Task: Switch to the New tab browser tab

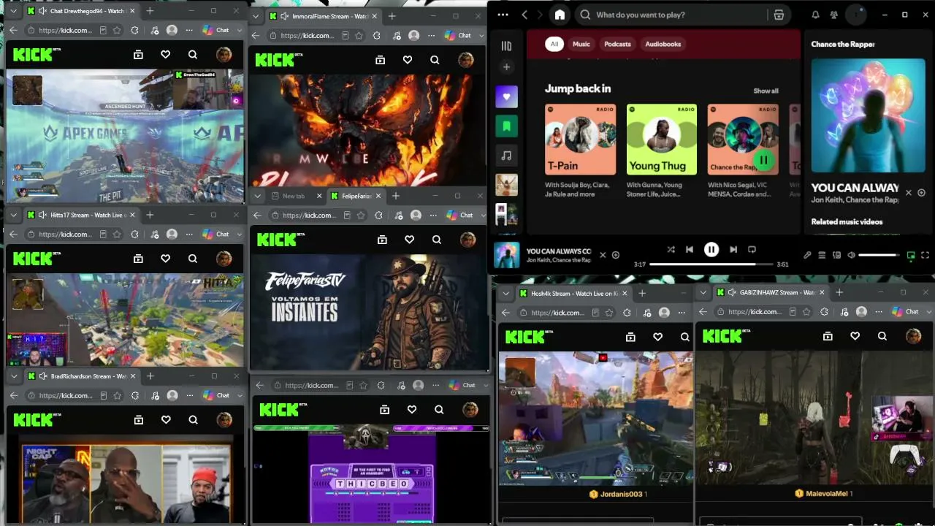Action: pos(294,196)
